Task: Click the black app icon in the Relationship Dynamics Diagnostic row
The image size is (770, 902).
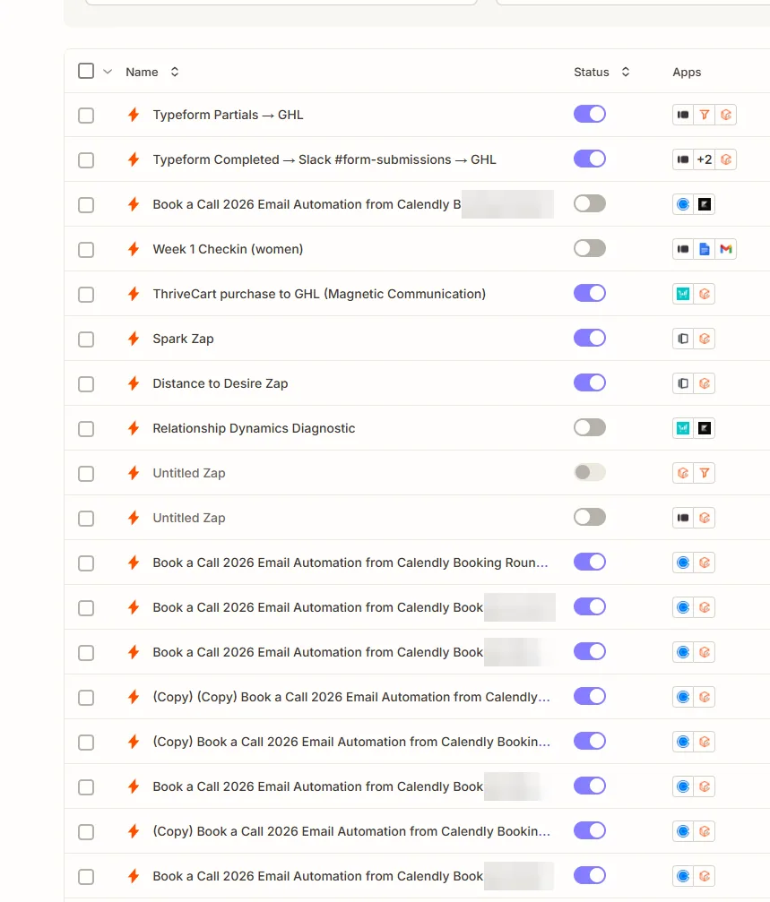Action: 705,428
